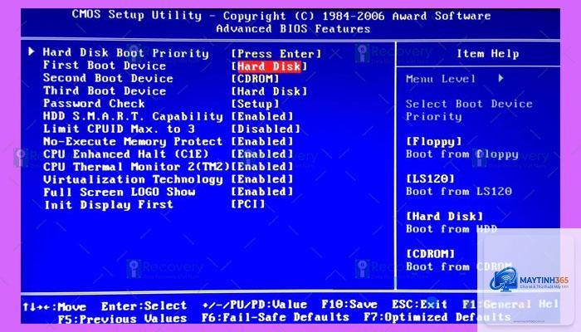581x332 pixels.
Task: Select the First Boot Device label
Action: coord(105,66)
